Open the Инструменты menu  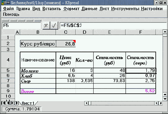click(x=125, y=9)
